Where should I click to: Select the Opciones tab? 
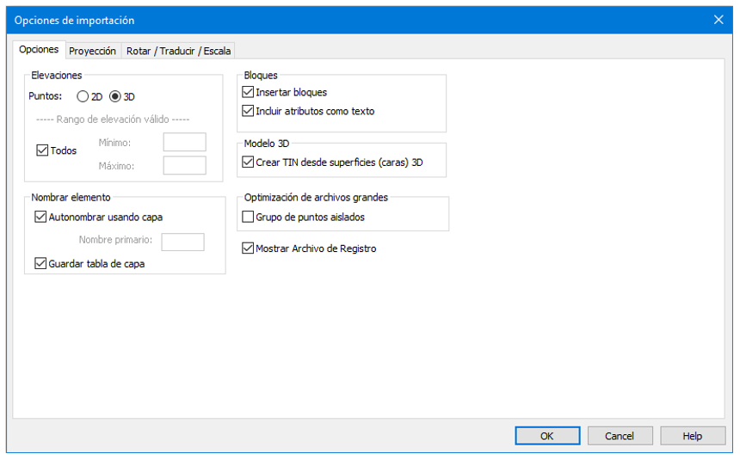(39, 50)
